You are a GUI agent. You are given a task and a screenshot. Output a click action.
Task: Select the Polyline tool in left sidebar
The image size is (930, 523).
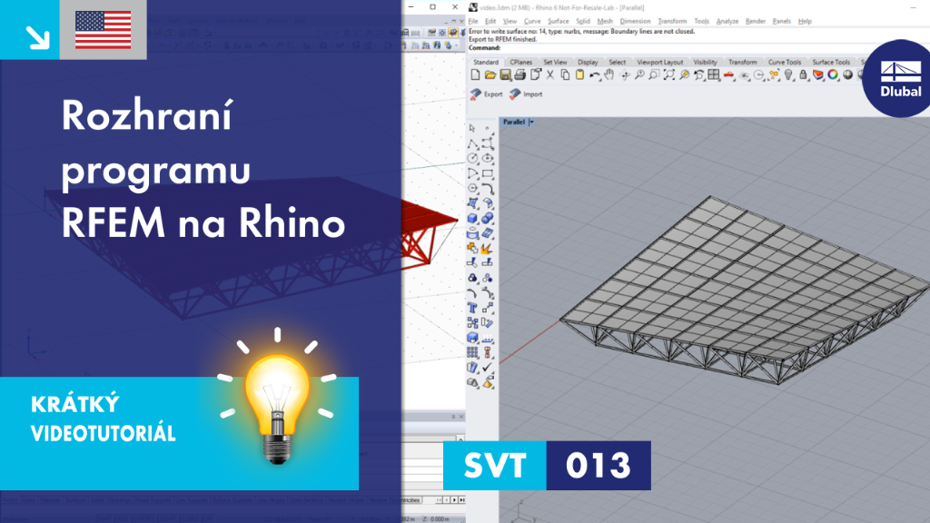pos(472,143)
